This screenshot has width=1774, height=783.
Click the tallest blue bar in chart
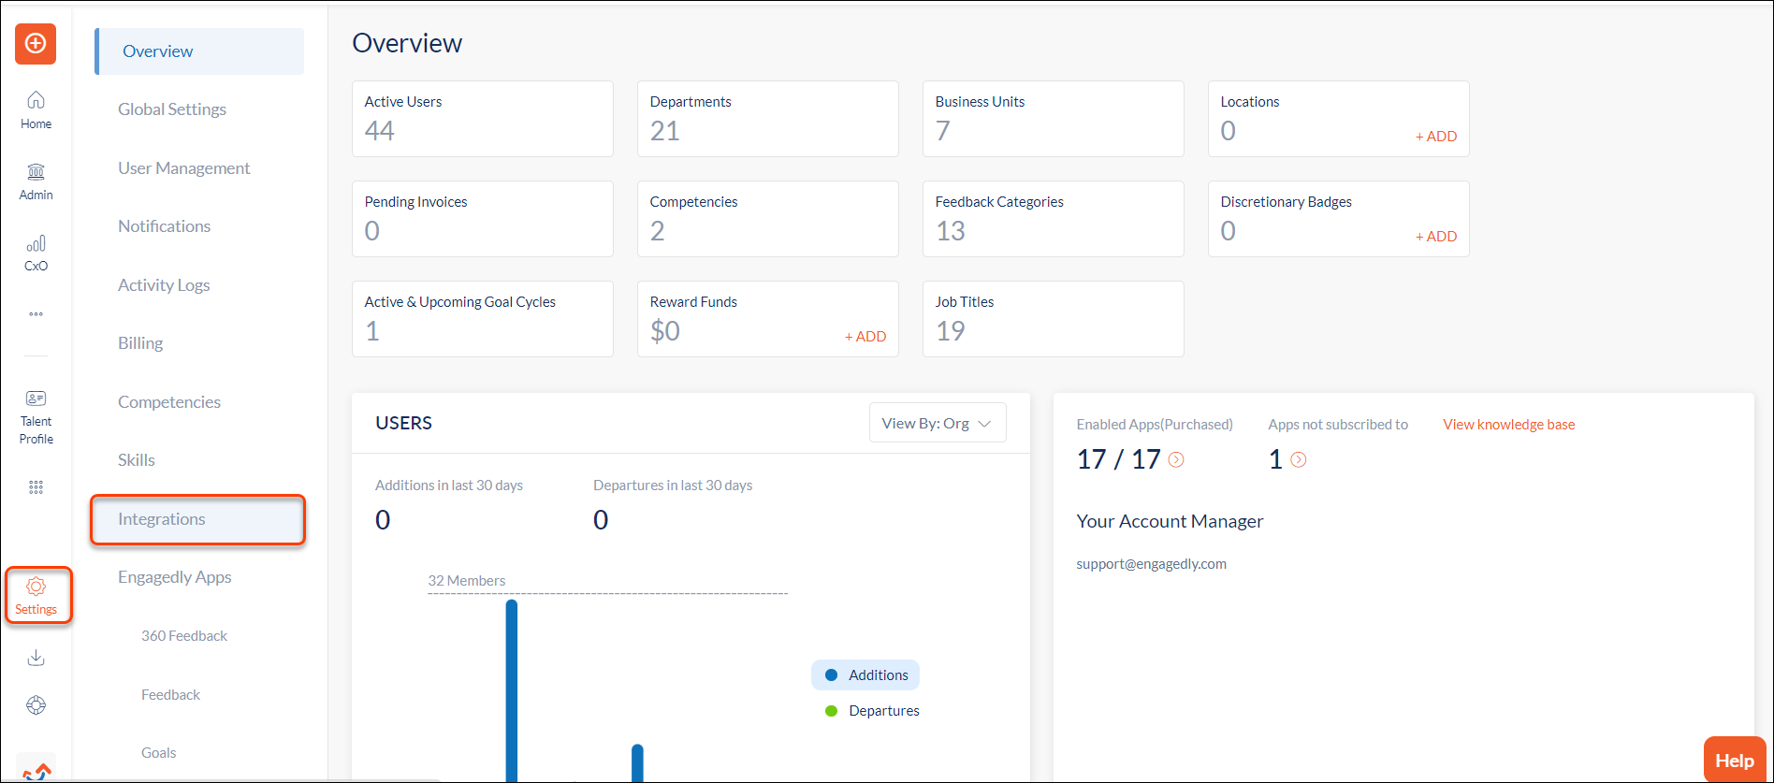[512, 690]
